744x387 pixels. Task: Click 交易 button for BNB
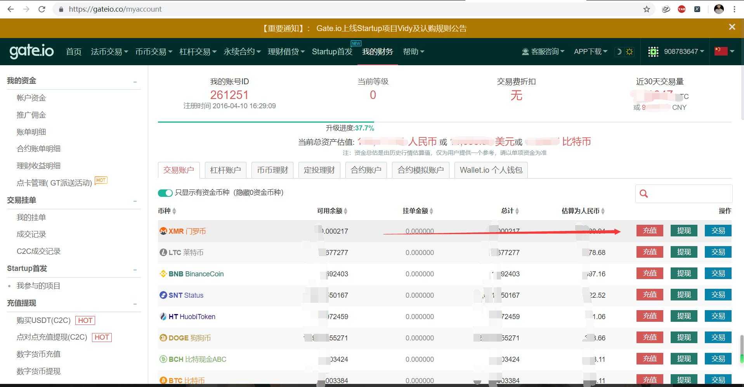(x=718, y=273)
